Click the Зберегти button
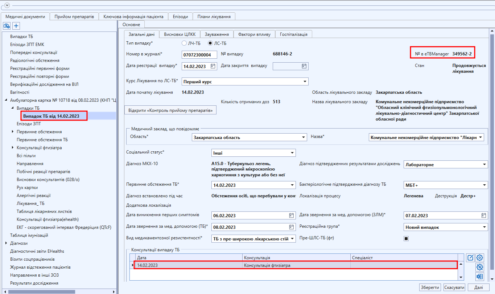495x294 pixels. 430,287
